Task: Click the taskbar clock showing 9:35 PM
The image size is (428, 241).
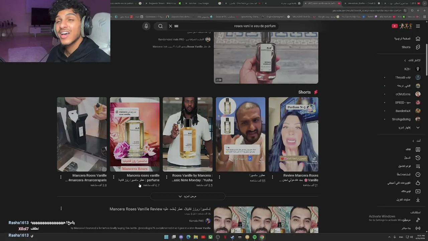Action: pos(420,237)
